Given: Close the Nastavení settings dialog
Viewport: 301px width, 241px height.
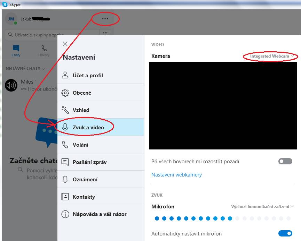Looking at the screenshot, I should point(65,44).
